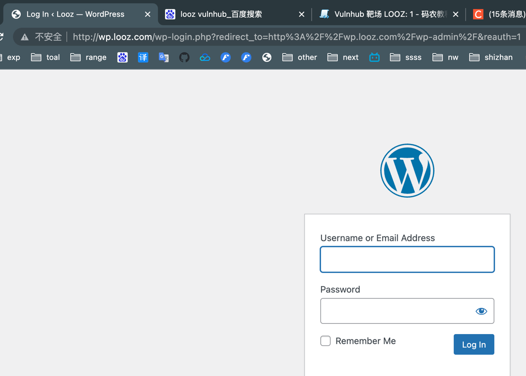Click the Password label text
This screenshot has width=526, height=376.
pyautogui.click(x=340, y=290)
